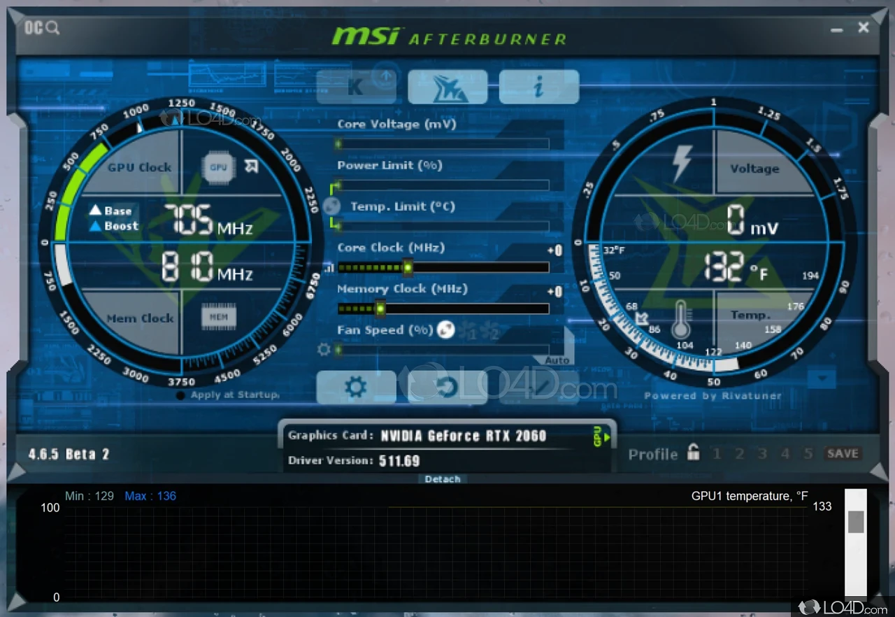Screen dimensions: 895x617
Task: Click the GPU chip icon
Action: (x=219, y=167)
